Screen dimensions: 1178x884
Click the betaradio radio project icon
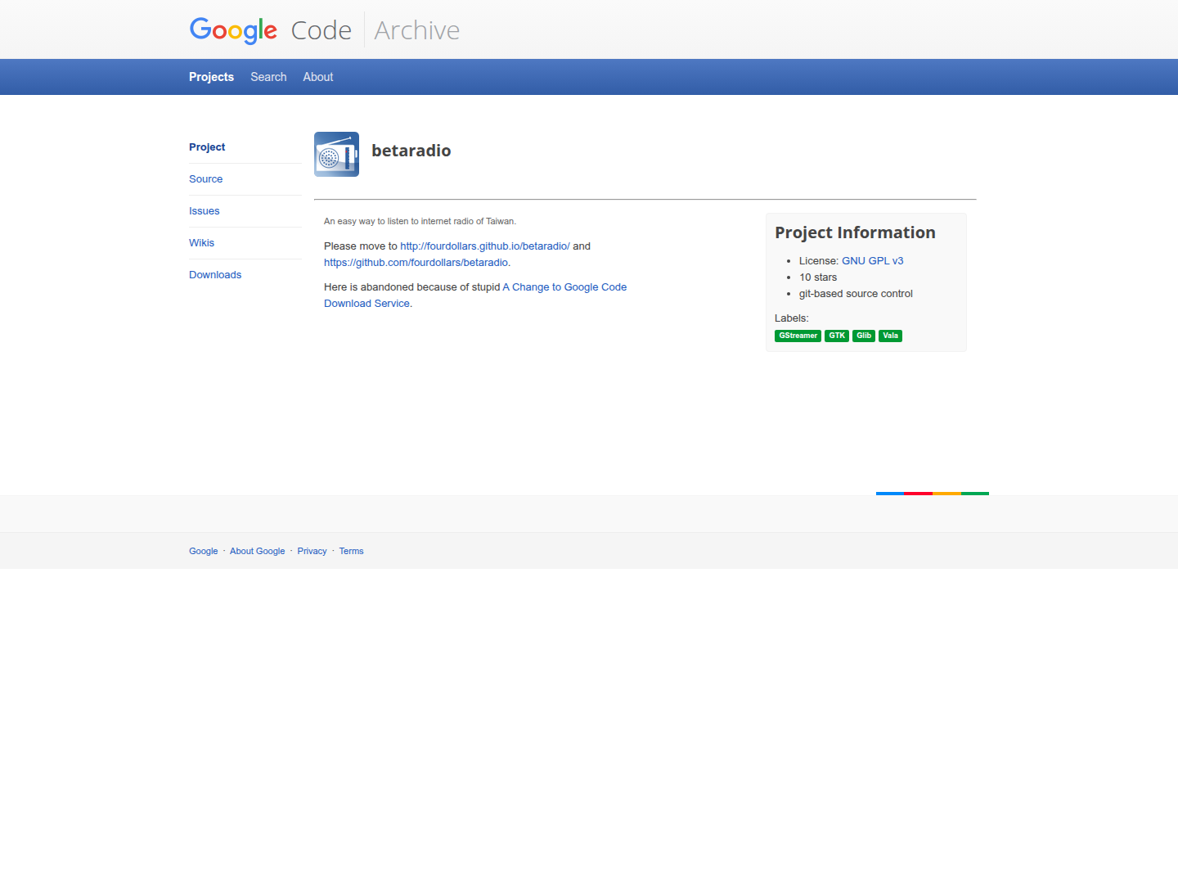pos(336,154)
